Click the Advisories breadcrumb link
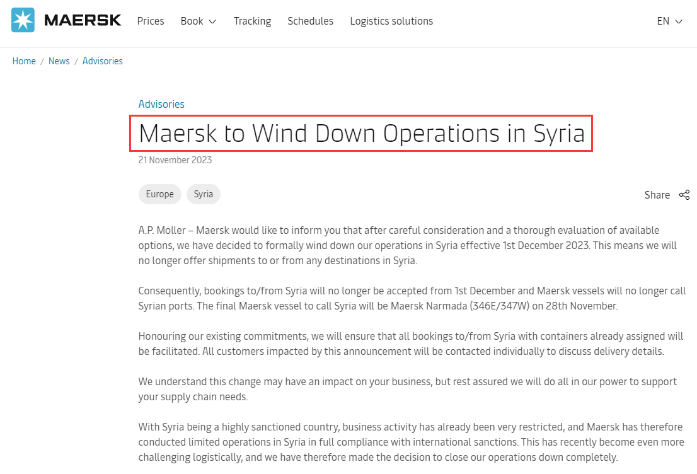 pos(103,61)
